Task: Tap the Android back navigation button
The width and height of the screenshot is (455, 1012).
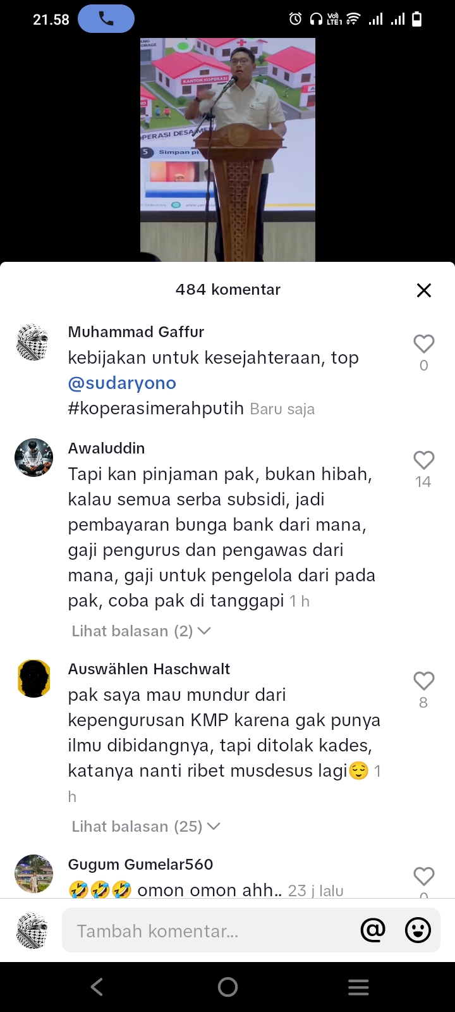Action: click(x=97, y=987)
